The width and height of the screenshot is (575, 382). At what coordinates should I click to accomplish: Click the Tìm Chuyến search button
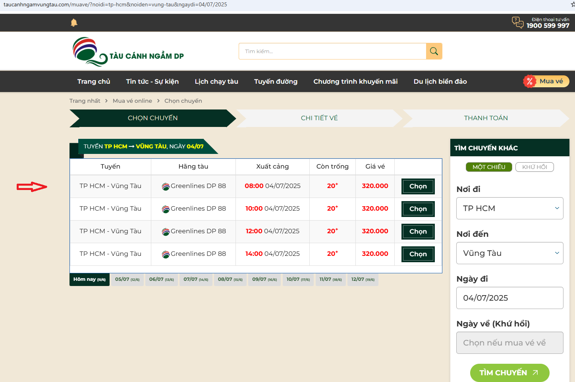click(x=509, y=372)
